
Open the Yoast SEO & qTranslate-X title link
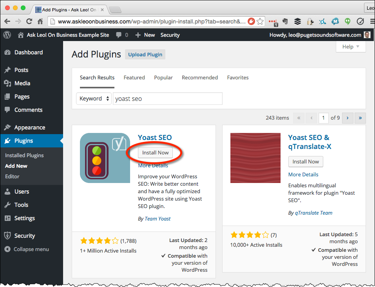pos(310,142)
